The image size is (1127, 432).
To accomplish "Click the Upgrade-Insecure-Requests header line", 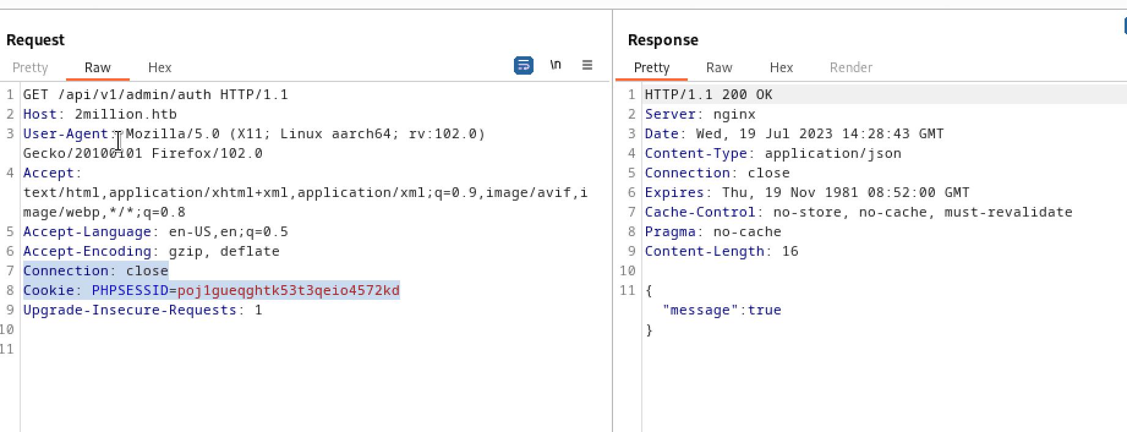I will pyautogui.click(x=143, y=310).
